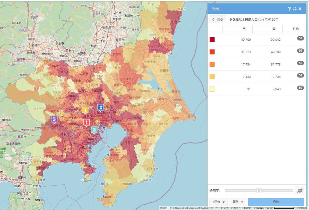Adjust the 透明度 transparency slider
This screenshot has height=210, width=309.
[259, 191]
